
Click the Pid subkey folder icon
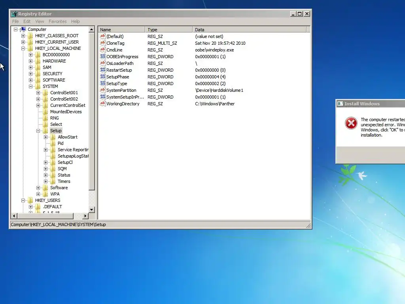pos(53,143)
